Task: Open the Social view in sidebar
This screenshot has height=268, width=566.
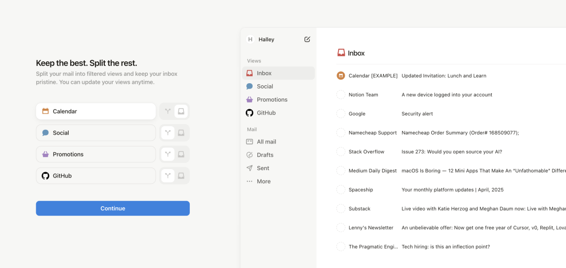Action: [278, 86]
